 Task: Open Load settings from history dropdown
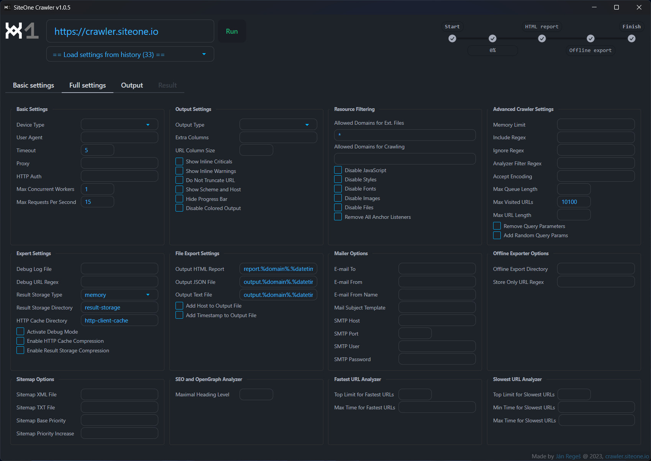(130, 54)
